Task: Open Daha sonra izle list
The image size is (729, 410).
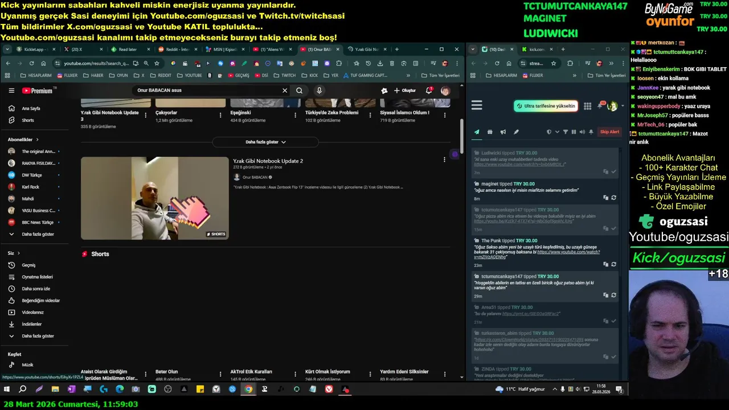Action: [34, 289]
